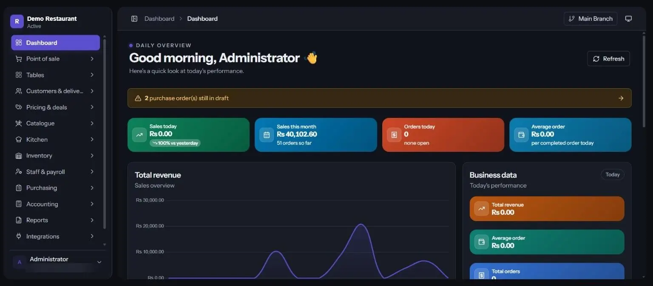Expand the Integrations chevron

pyautogui.click(x=92, y=236)
